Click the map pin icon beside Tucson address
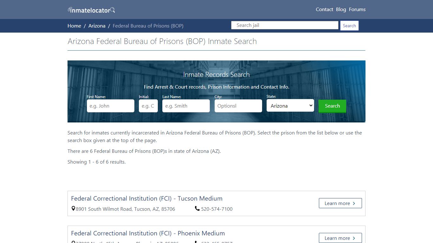433x243 pixels. [73, 209]
